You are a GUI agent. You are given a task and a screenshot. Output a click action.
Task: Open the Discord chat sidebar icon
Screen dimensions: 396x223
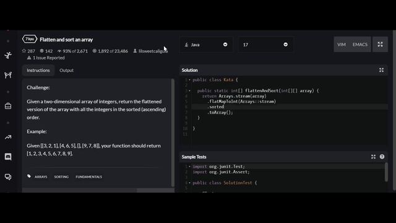[8, 157]
